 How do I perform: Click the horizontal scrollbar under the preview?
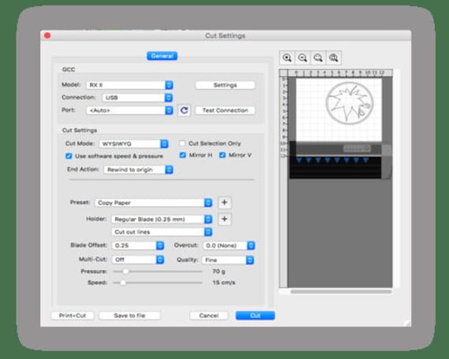click(x=341, y=292)
